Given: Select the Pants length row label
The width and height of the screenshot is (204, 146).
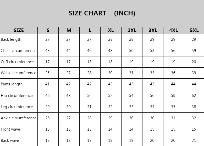Looking at the screenshot, I should [12, 84].
